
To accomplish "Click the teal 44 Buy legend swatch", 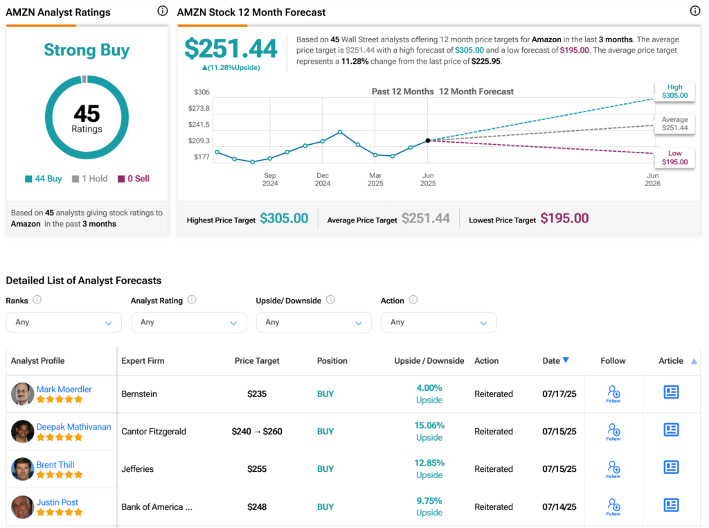I will click(28, 179).
